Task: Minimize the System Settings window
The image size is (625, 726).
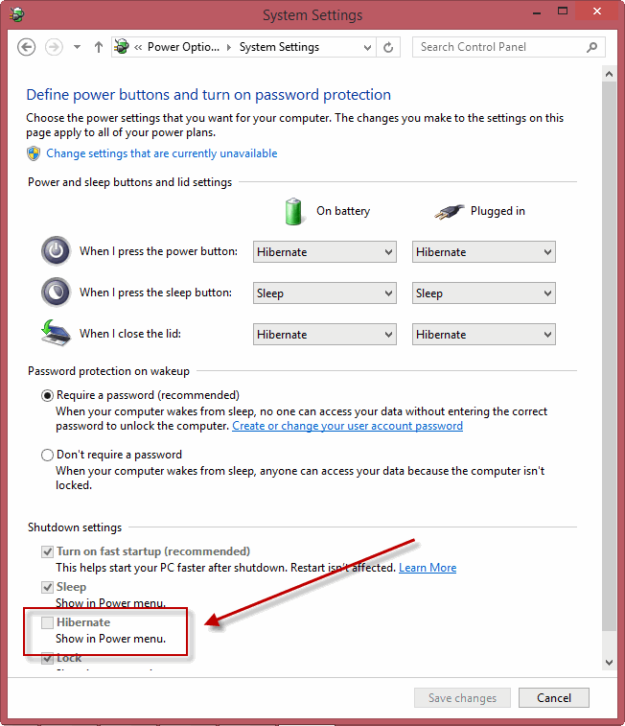Action: point(537,12)
